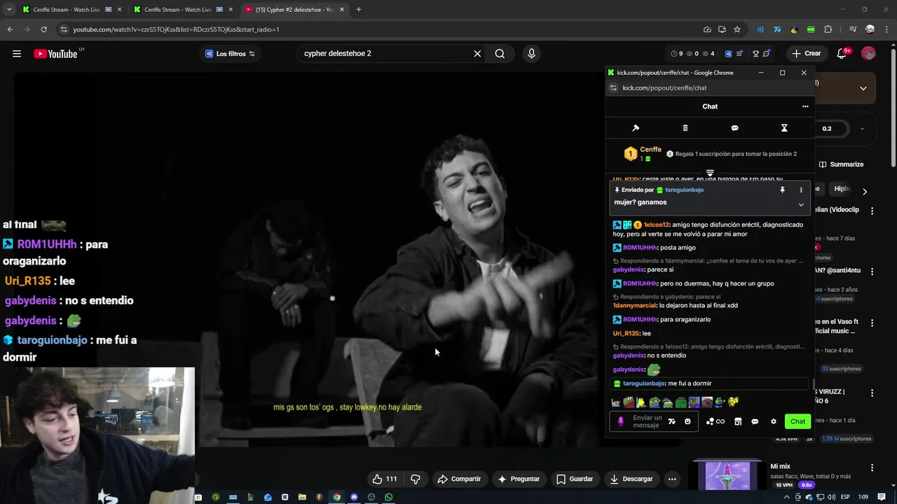Open Kick chat settings gear
Image resolution: width=897 pixels, height=504 pixels.
(x=774, y=421)
